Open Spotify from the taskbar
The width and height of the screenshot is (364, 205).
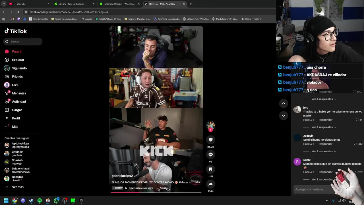coord(40,200)
